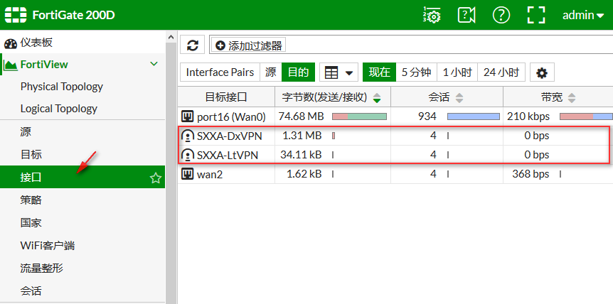Click the 1.62 kB bytes value
Image resolution: width=613 pixels, height=304 pixels.
[x=304, y=174]
